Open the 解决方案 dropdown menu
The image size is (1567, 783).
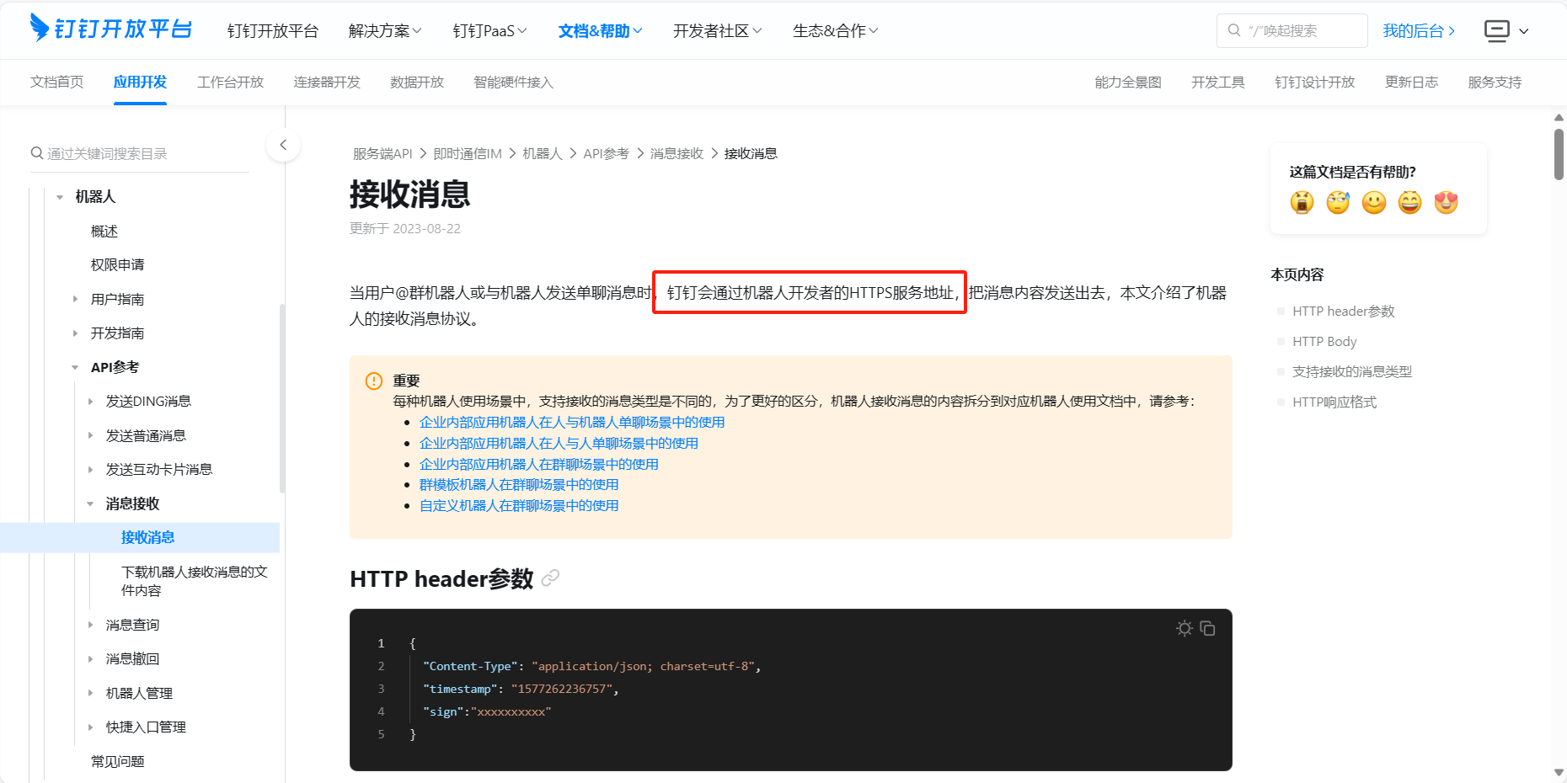click(385, 31)
